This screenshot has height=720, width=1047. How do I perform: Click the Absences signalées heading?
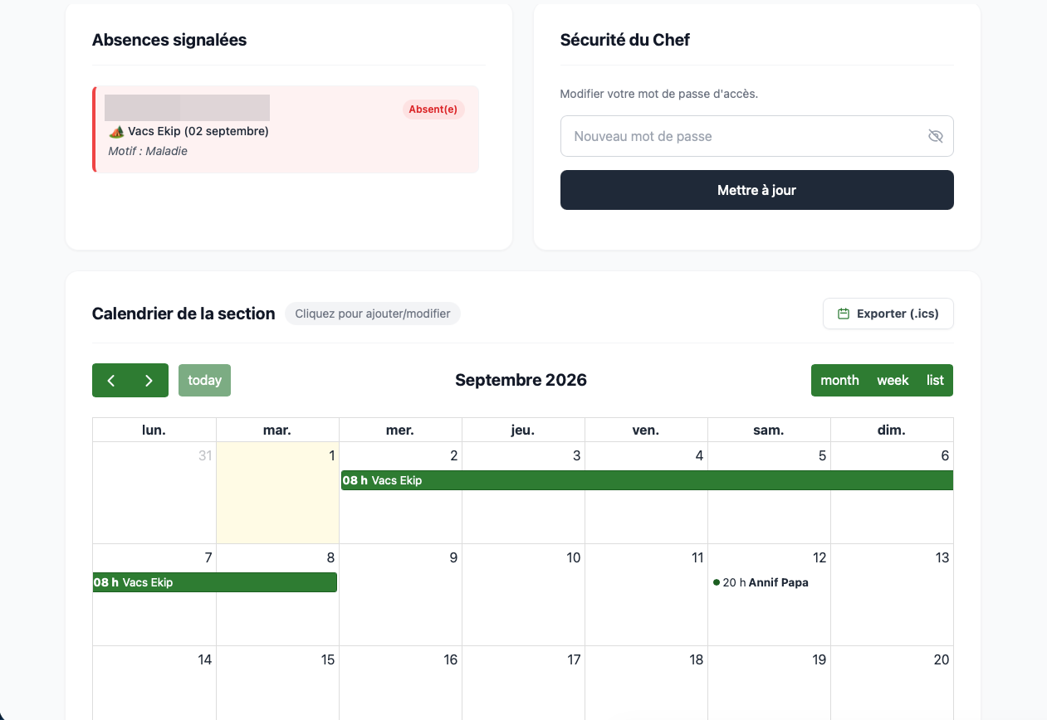click(x=169, y=40)
